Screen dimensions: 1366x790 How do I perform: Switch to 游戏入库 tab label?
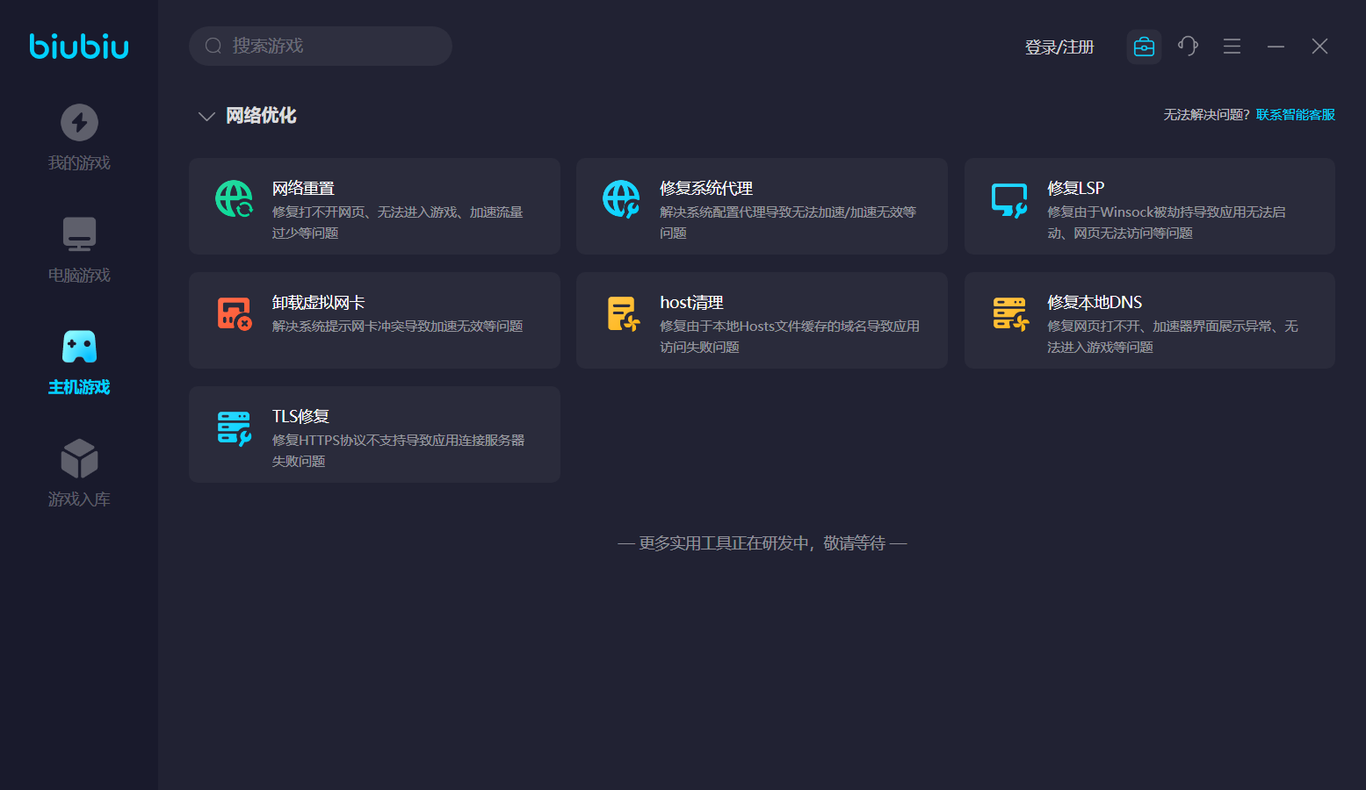tap(79, 499)
